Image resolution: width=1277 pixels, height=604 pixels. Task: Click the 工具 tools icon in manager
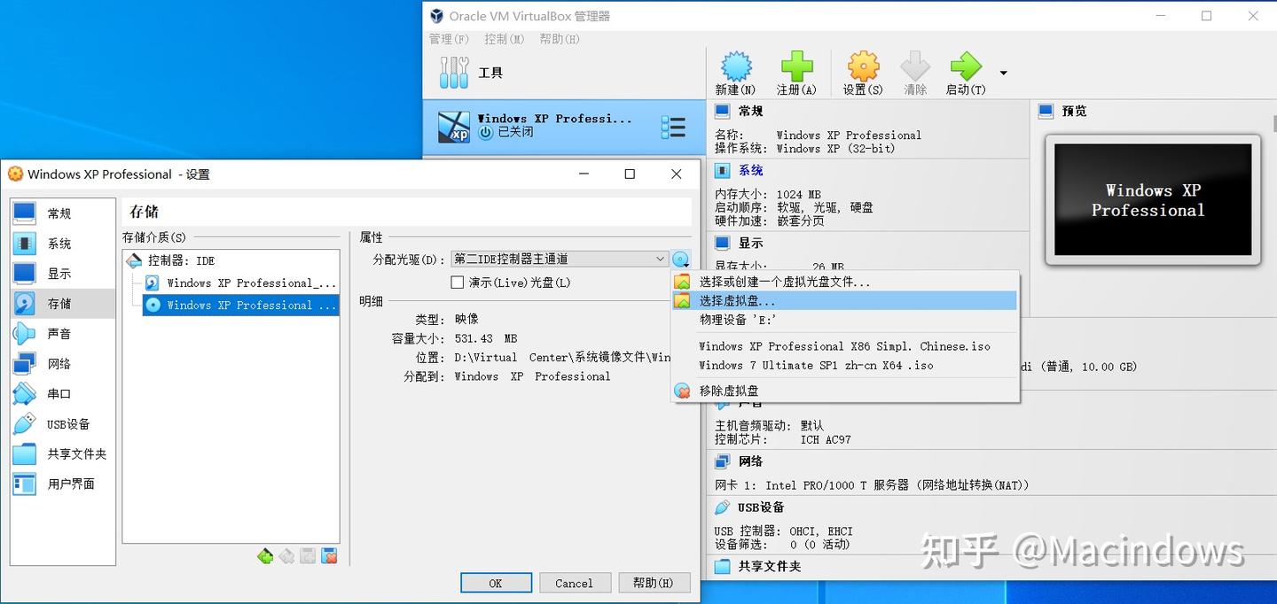454,73
